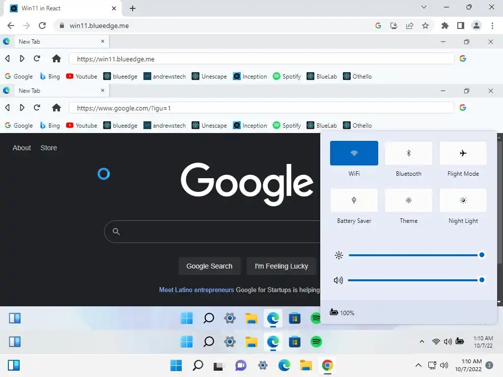Open Spotify bookmark in upper Edge bar
This screenshot has width=503, height=377.
point(287,76)
